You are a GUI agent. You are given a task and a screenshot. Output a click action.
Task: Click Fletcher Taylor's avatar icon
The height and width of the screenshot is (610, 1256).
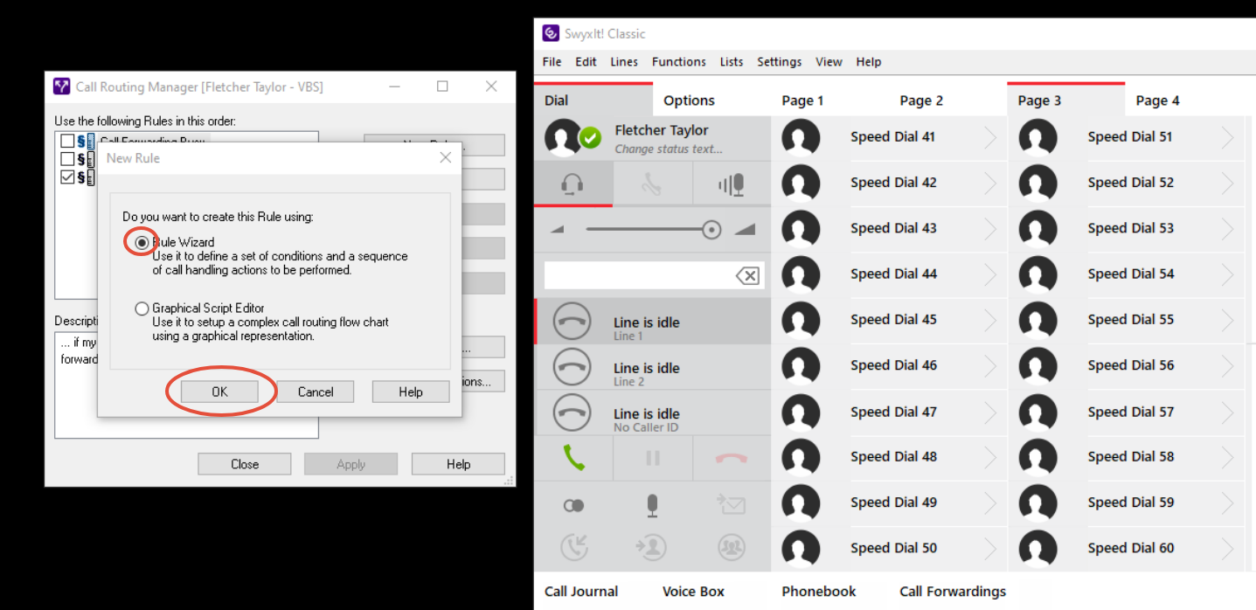(564, 138)
